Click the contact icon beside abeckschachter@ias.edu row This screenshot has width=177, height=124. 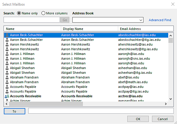click(7, 35)
